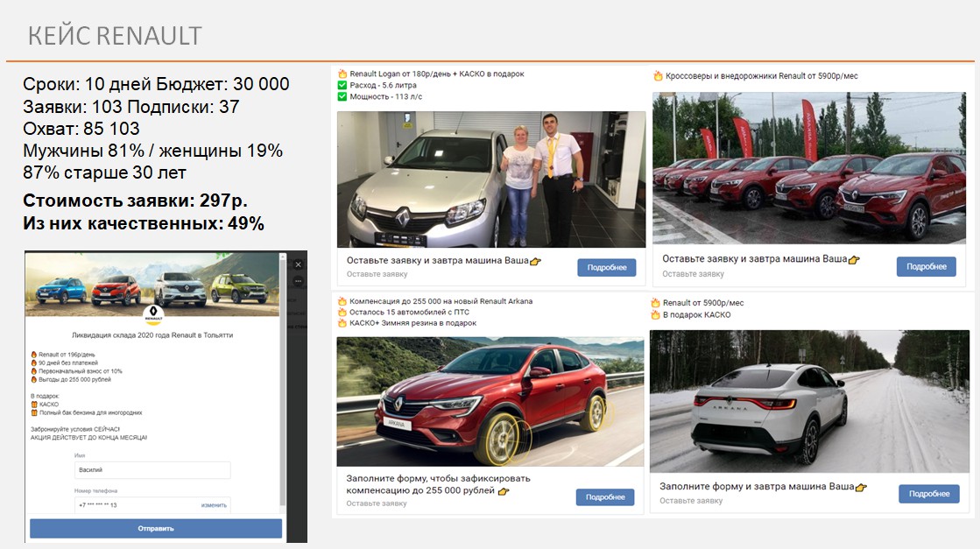Click 'Мощность - 113 л/с' line
This screenshot has height=549, width=980.
click(385, 96)
